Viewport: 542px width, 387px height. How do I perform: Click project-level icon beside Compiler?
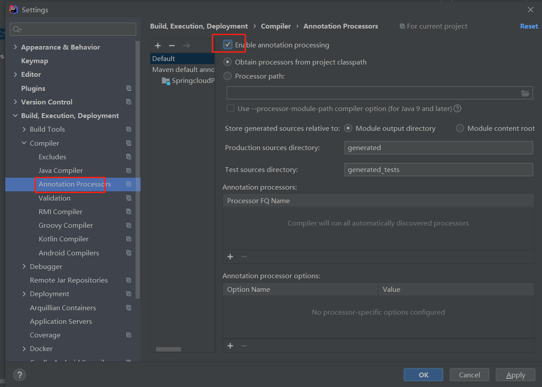click(x=128, y=143)
